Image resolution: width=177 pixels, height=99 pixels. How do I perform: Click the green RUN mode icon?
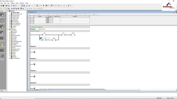click(x=41, y=5)
